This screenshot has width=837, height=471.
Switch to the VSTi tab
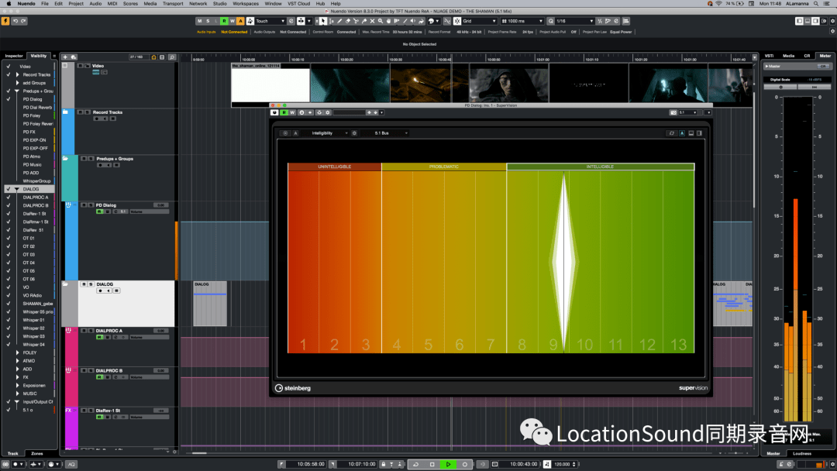click(x=770, y=56)
